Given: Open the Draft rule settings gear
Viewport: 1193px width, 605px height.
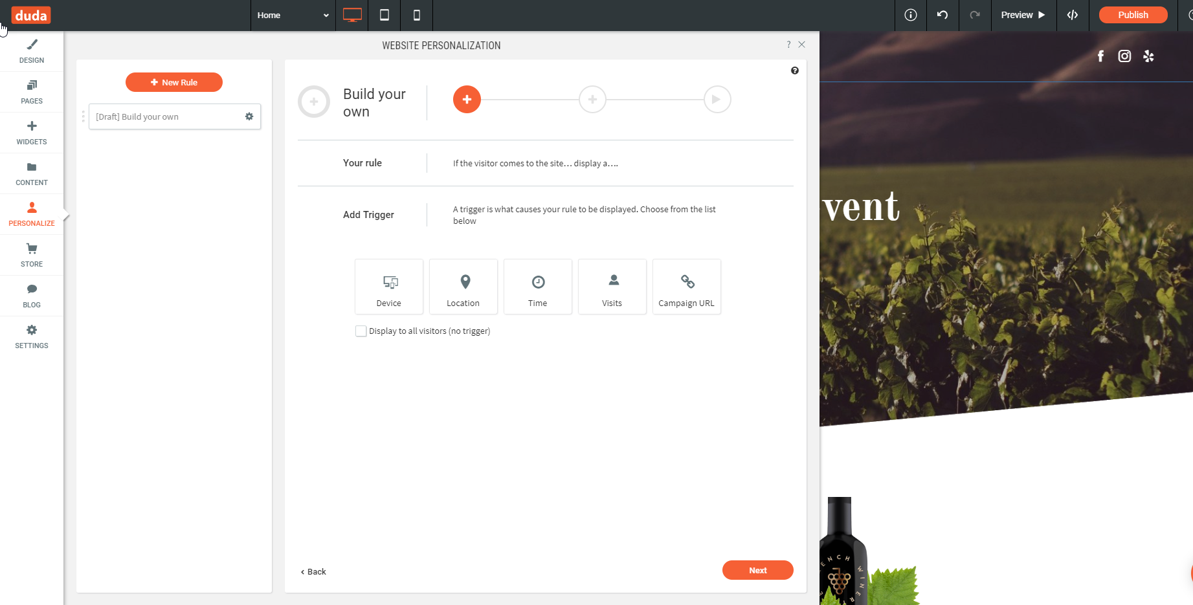Looking at the screenshot, I should [249, 116].
